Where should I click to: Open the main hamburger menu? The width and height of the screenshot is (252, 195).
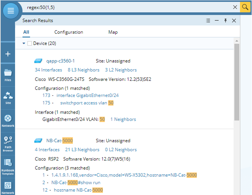click(x=11, y=11)
